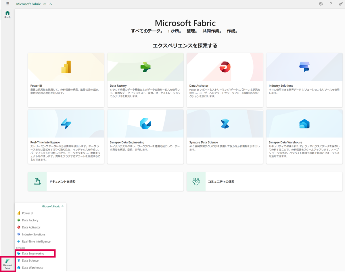The image size is (345, 272).
Task: Click the Synapse Data Warehouse card description text
Action: click(304, 151)
